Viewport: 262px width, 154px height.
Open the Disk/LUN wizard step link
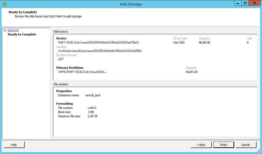pyautogui.click(x=13, y=30)
